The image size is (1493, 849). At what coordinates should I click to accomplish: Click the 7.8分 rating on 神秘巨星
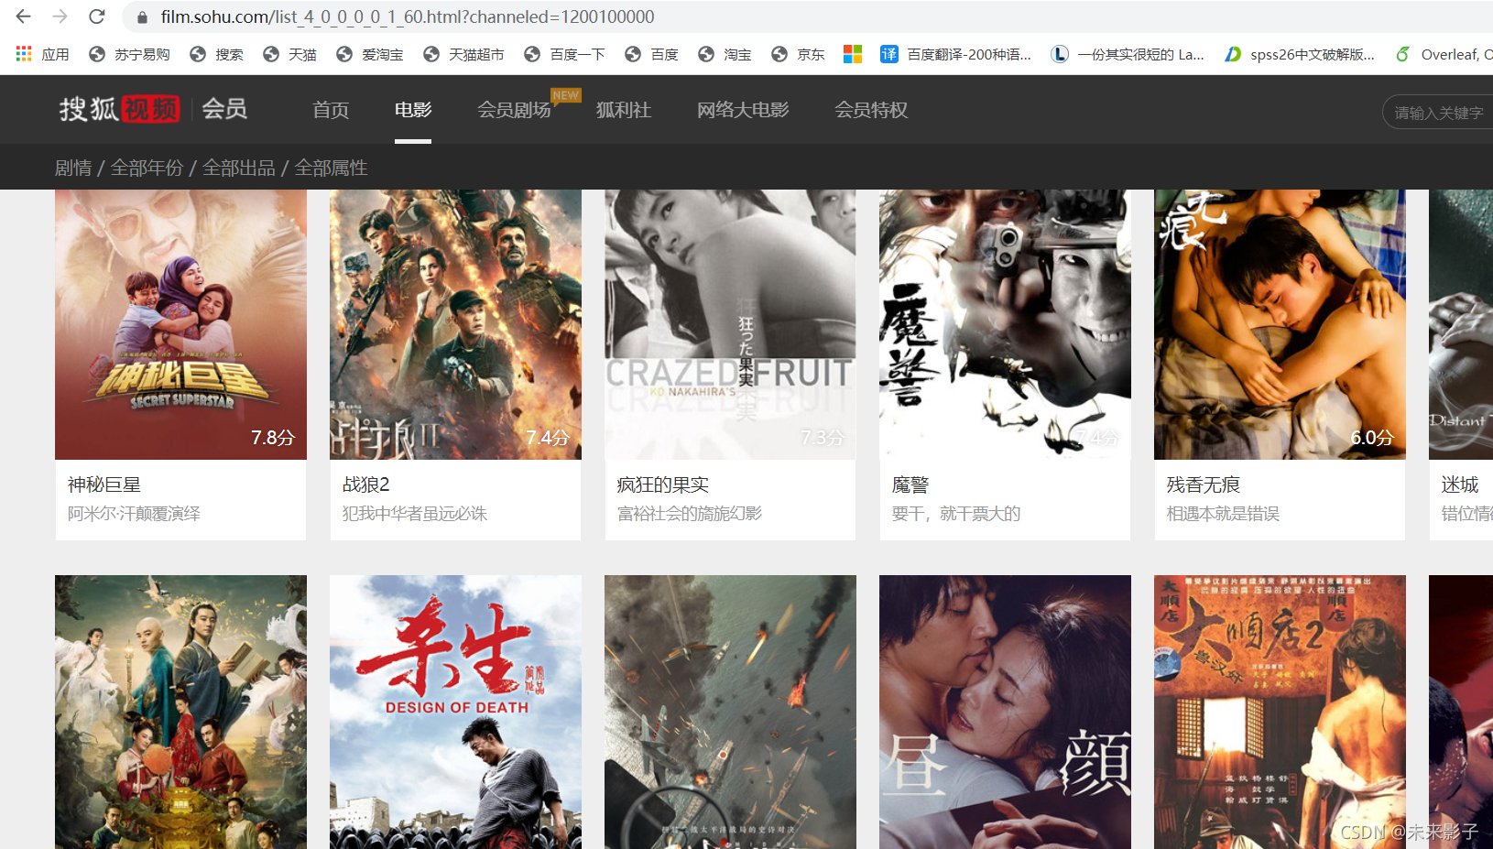tap(273, 438)
